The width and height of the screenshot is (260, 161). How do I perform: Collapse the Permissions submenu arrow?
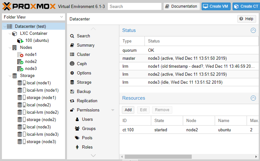[x=113, y=110]
